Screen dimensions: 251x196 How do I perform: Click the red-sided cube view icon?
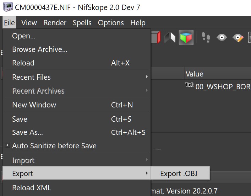tap(155, 37)
